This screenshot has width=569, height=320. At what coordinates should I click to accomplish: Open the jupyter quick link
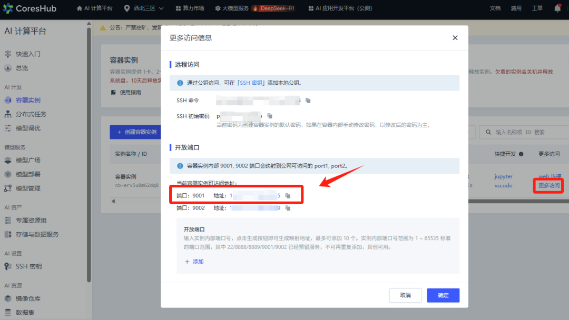[503, 176]
